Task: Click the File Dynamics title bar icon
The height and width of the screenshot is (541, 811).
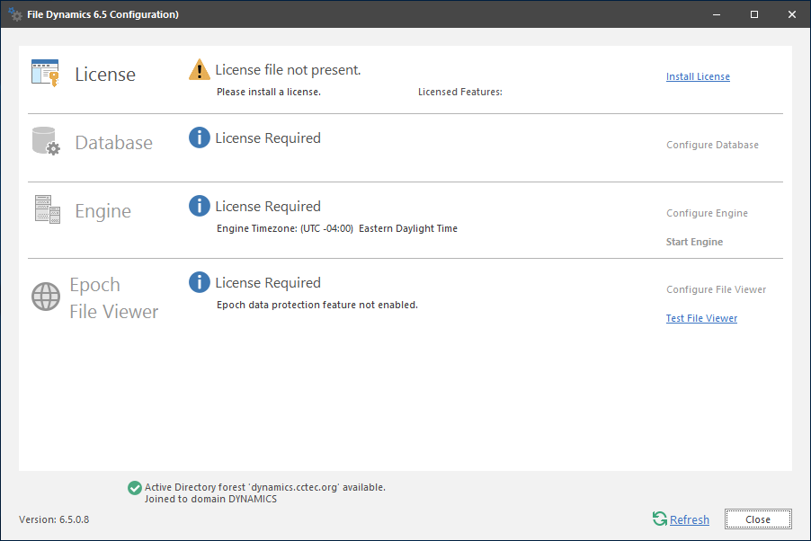Action: (x=15, y=14)
